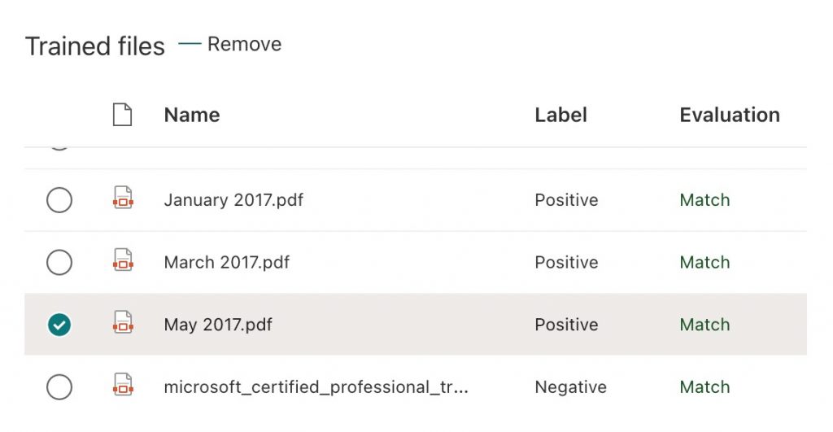Screen dimensions: 833x432
Task: Sort by the Label column header
Action: pos(560,115)
